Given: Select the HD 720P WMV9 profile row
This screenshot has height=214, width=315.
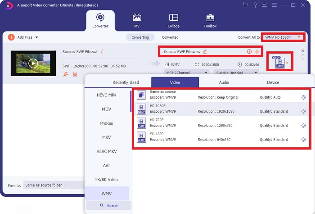Looking at the screenshot, I should [221, 123].
